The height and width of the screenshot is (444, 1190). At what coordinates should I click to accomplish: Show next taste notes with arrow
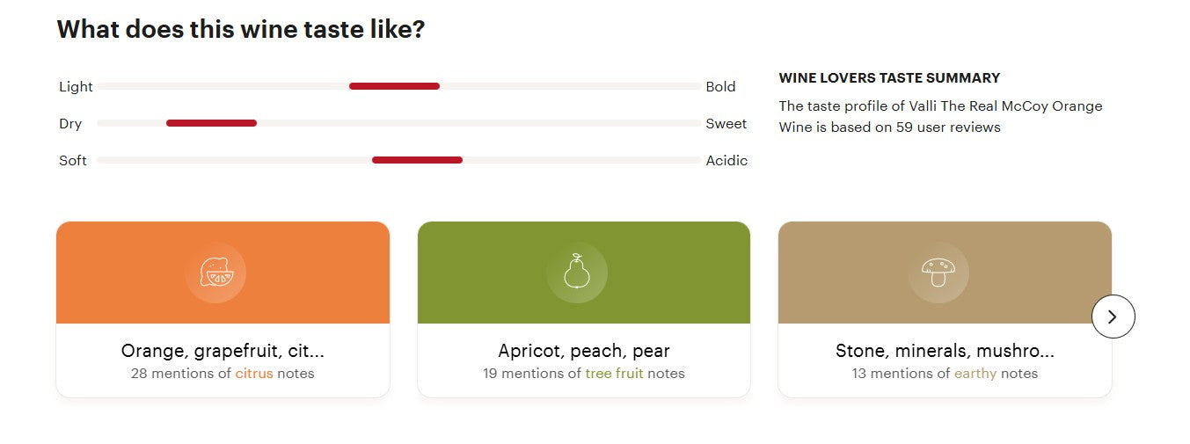coord(1113,317)
